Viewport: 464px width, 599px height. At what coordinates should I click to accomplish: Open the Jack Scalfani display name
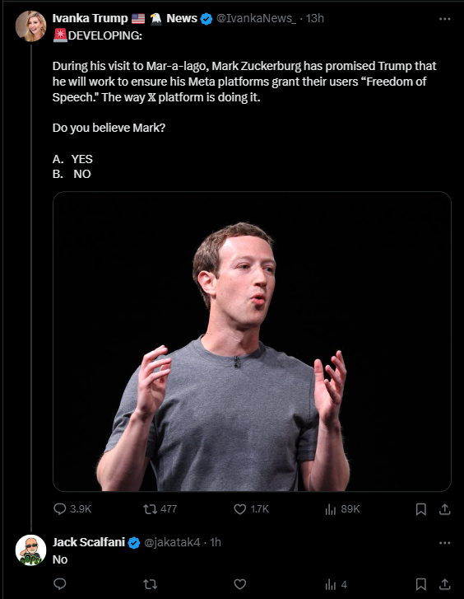(89, 542)
